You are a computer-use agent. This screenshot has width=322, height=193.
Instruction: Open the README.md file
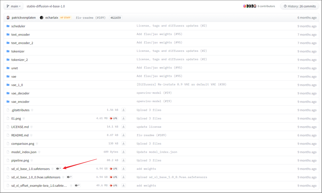coord(20,135)
